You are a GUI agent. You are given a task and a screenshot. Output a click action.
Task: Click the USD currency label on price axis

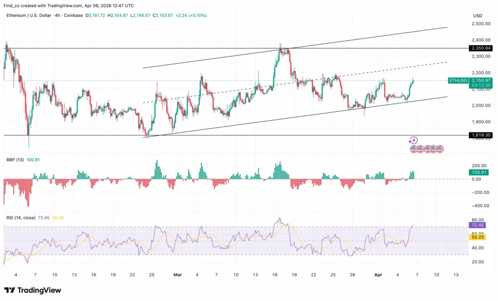coord(478,16)
